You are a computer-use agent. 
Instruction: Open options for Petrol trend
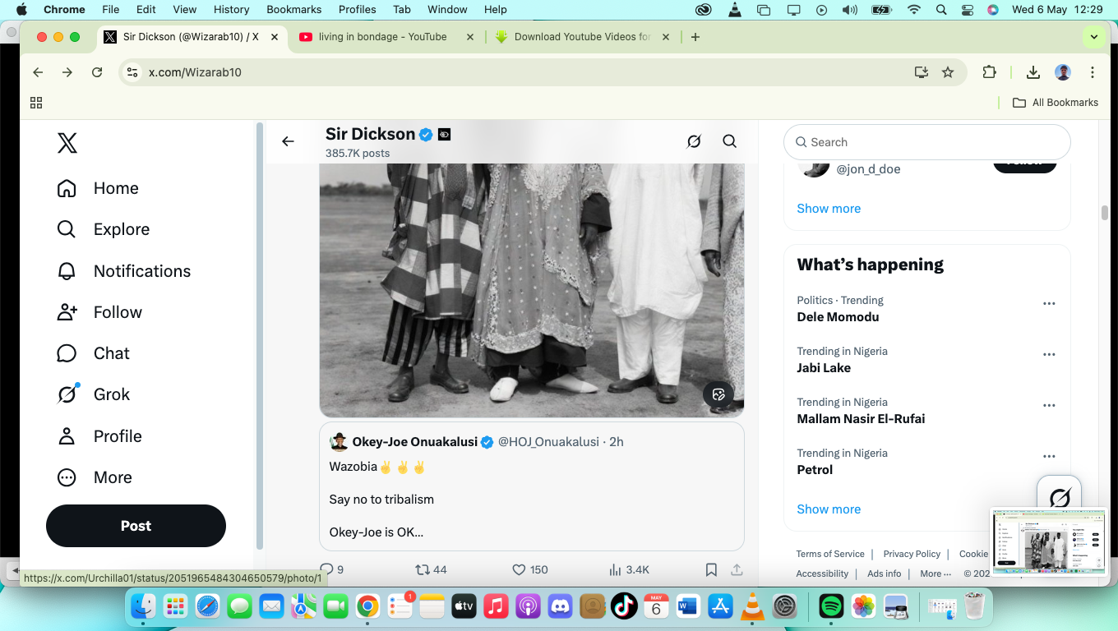1049,456
